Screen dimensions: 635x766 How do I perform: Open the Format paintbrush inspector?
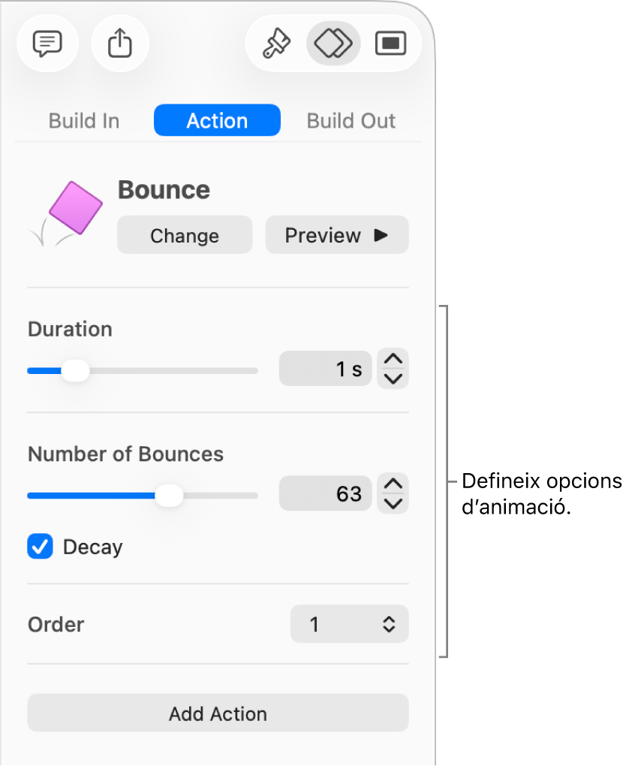[275, 44]
